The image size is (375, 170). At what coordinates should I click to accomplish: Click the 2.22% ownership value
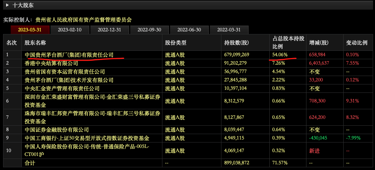click(x=278, y=80)
